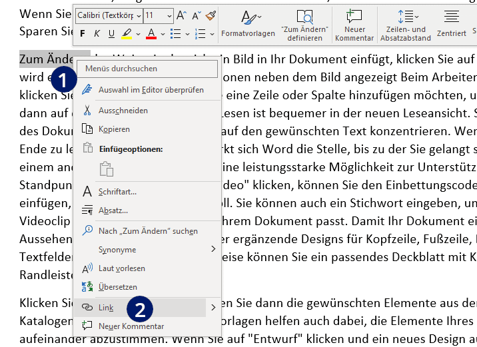Open the Formatvorlagen styles gallery
Viewport: 477px width, 347px height.
pyautogui.click(x=248, y=24)
